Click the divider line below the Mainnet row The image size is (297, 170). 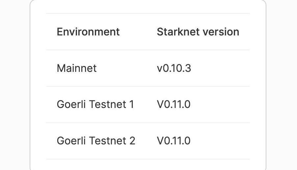click(148, 86)
